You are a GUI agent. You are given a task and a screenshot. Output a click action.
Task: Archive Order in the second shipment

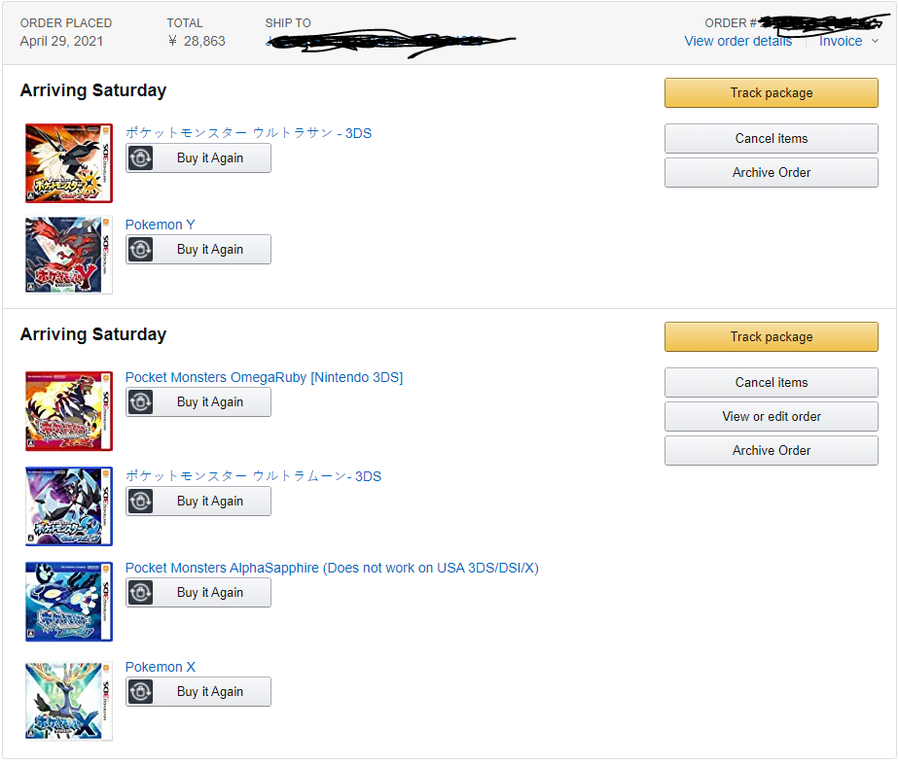click(x=772, y=451)
